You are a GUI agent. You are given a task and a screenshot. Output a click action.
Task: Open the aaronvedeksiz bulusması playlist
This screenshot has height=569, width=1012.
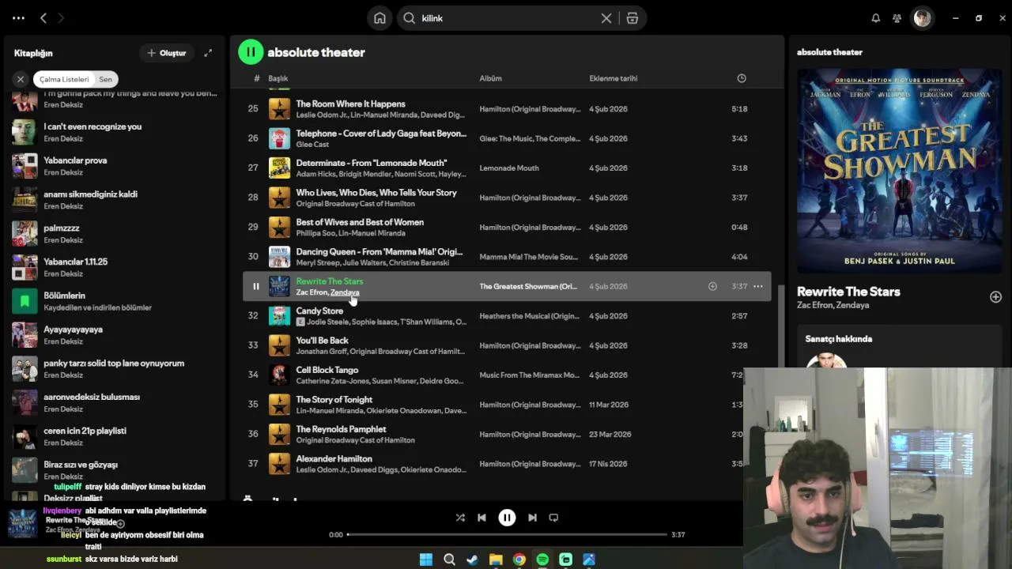pos(115,403)
